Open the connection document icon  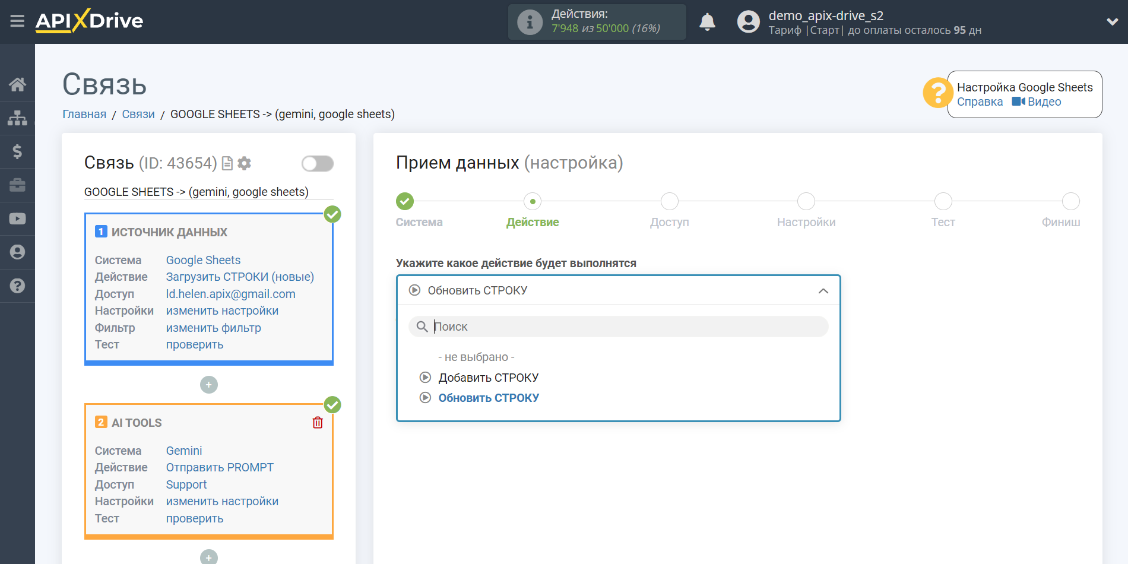[227, 163]
